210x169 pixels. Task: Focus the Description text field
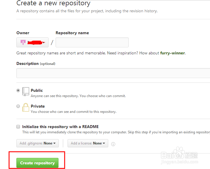pos(113,73)
